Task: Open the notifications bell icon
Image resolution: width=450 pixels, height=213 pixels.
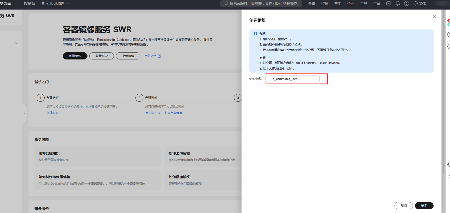Action: pyautogui.click(x=398, y=4)
